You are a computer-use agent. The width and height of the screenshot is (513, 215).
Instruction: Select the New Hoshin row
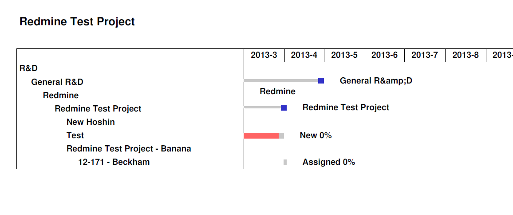tap(91, 122)
